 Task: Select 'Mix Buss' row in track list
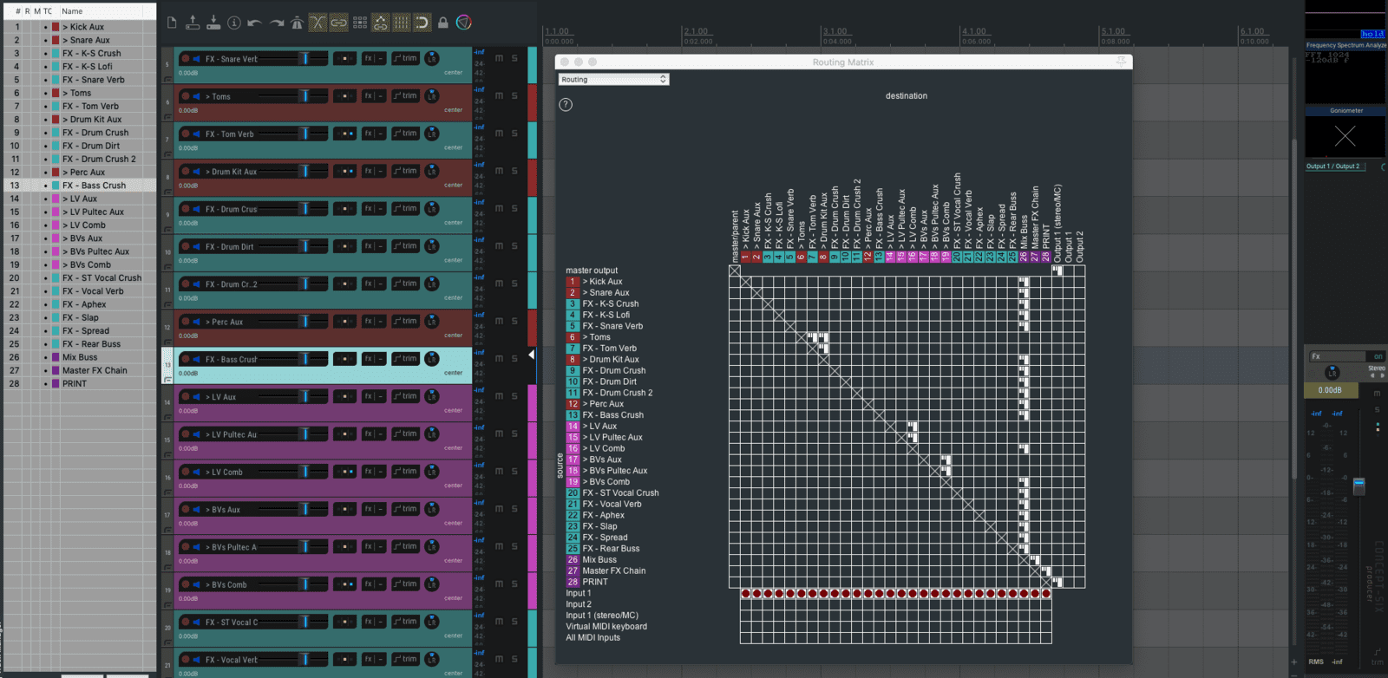pyautogui.click(x=80, y=357)
